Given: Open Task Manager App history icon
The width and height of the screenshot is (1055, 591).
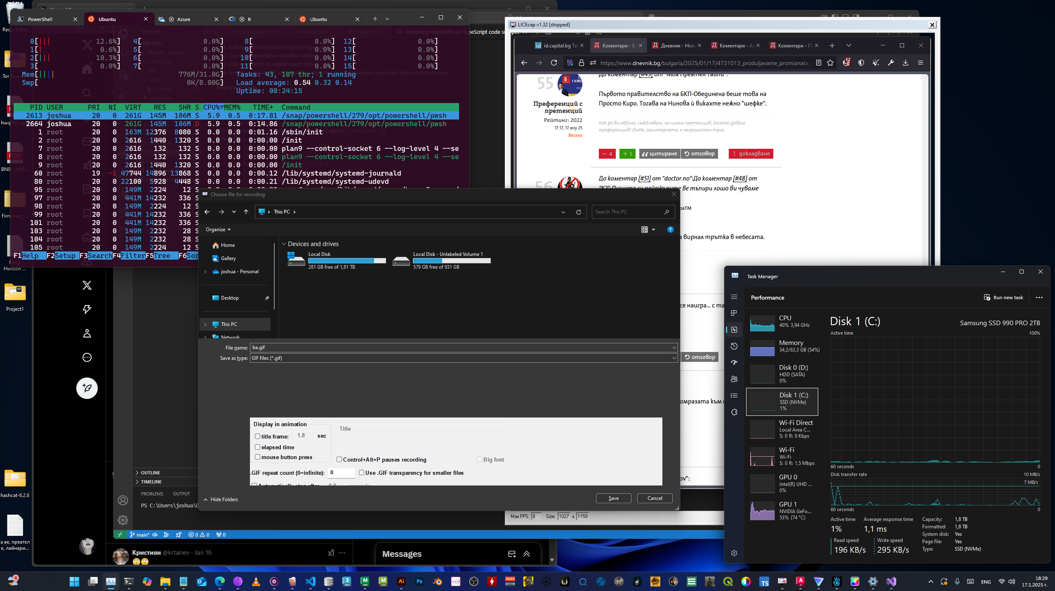Looking at the screenshot, I should coord(734,346).
